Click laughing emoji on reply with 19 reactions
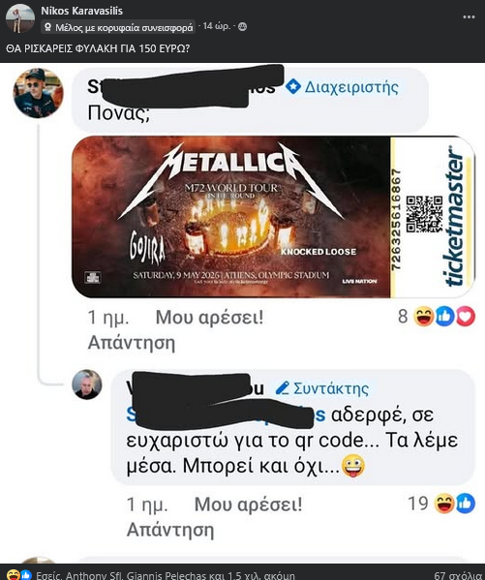Viewport: 485px width, 580px height. click(444, 504)
